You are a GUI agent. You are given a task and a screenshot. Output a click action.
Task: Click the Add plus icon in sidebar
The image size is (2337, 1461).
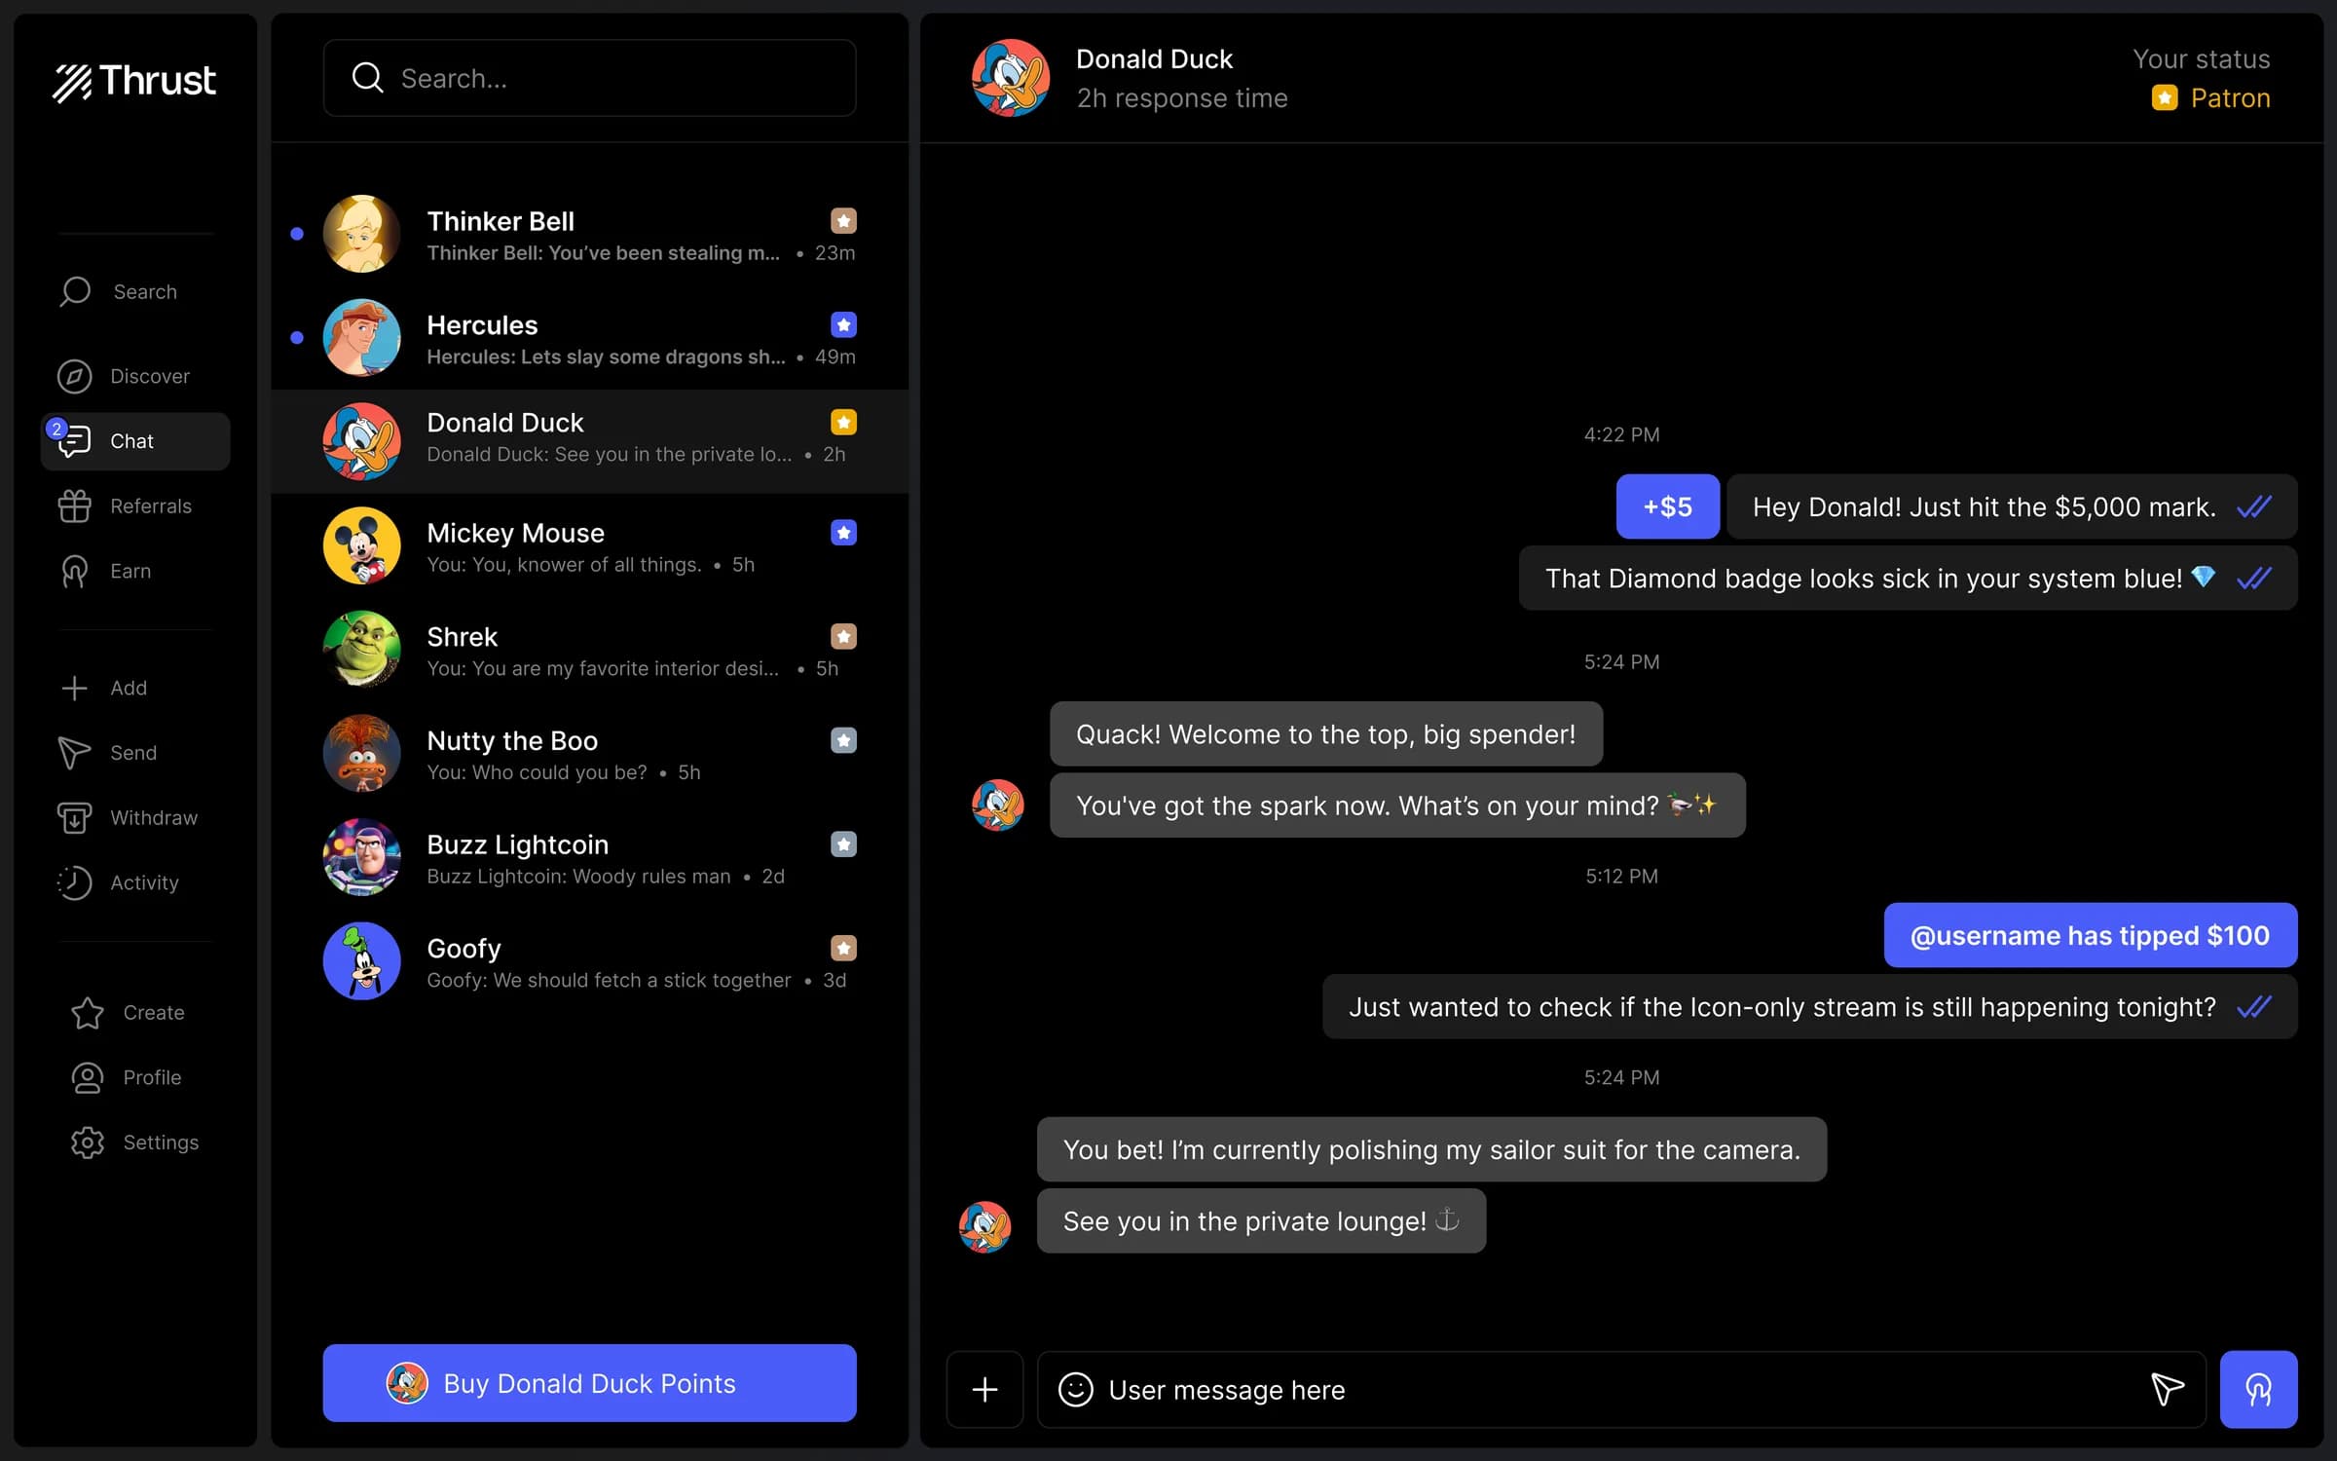click(75, 688)
